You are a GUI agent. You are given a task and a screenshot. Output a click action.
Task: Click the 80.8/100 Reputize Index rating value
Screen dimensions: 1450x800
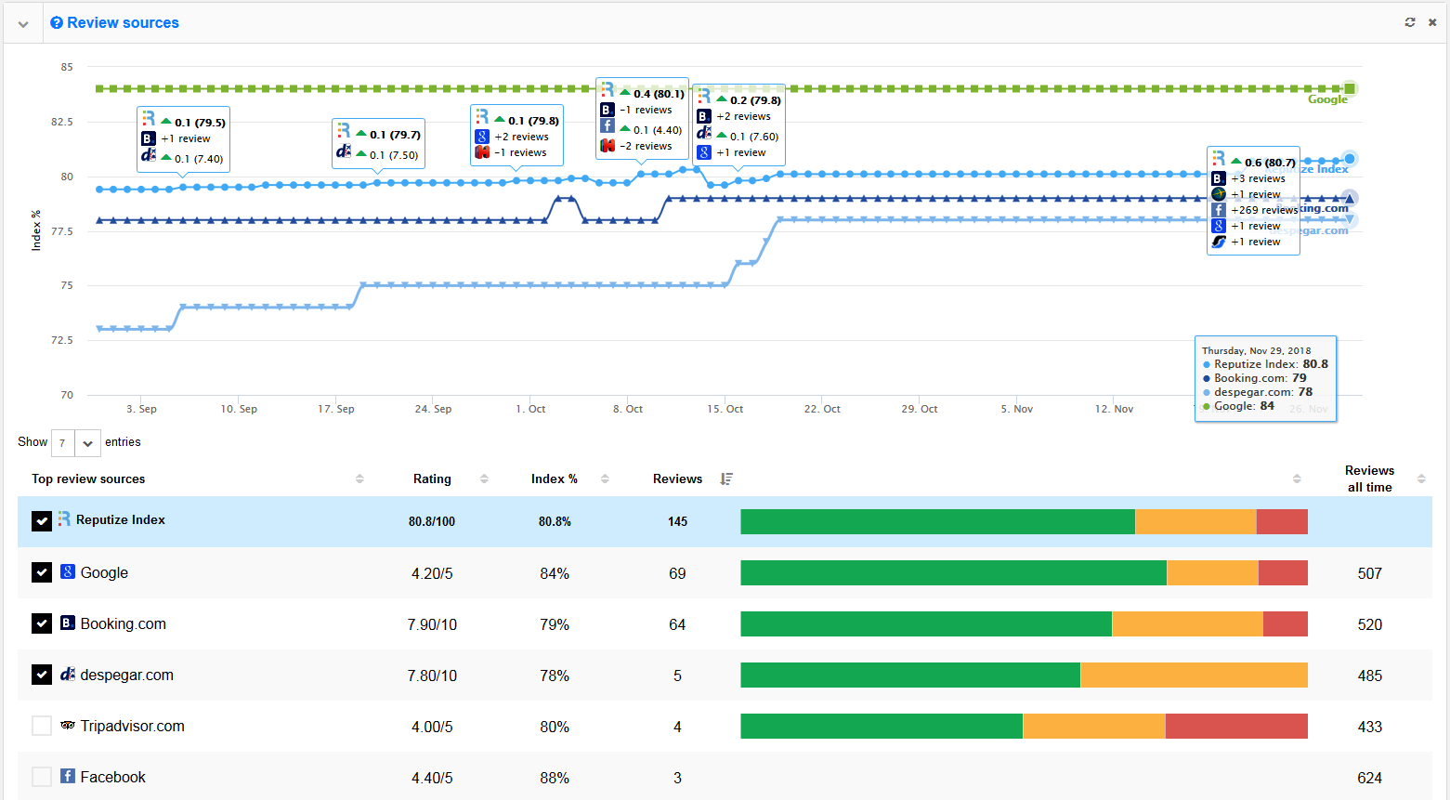point(432,521)
